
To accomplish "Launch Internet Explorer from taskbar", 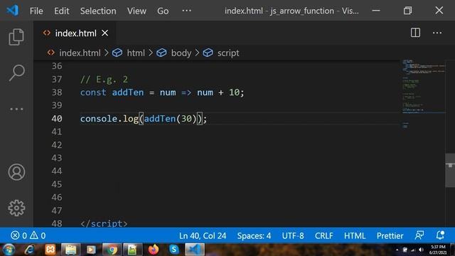I will click(29, 250).
